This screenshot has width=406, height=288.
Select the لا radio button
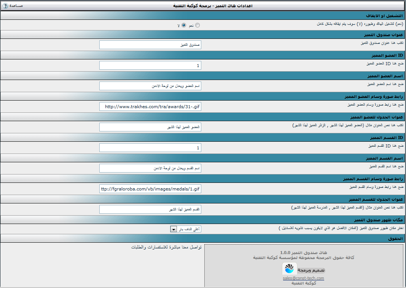184,25
